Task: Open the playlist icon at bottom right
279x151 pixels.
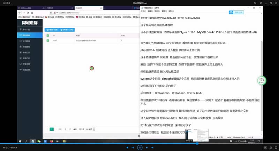Action: pyautogui.click(x=271, y=148)
